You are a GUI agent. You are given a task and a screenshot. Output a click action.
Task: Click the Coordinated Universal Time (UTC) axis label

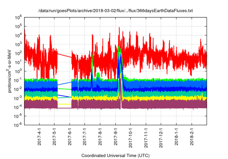tap(115, 155)
